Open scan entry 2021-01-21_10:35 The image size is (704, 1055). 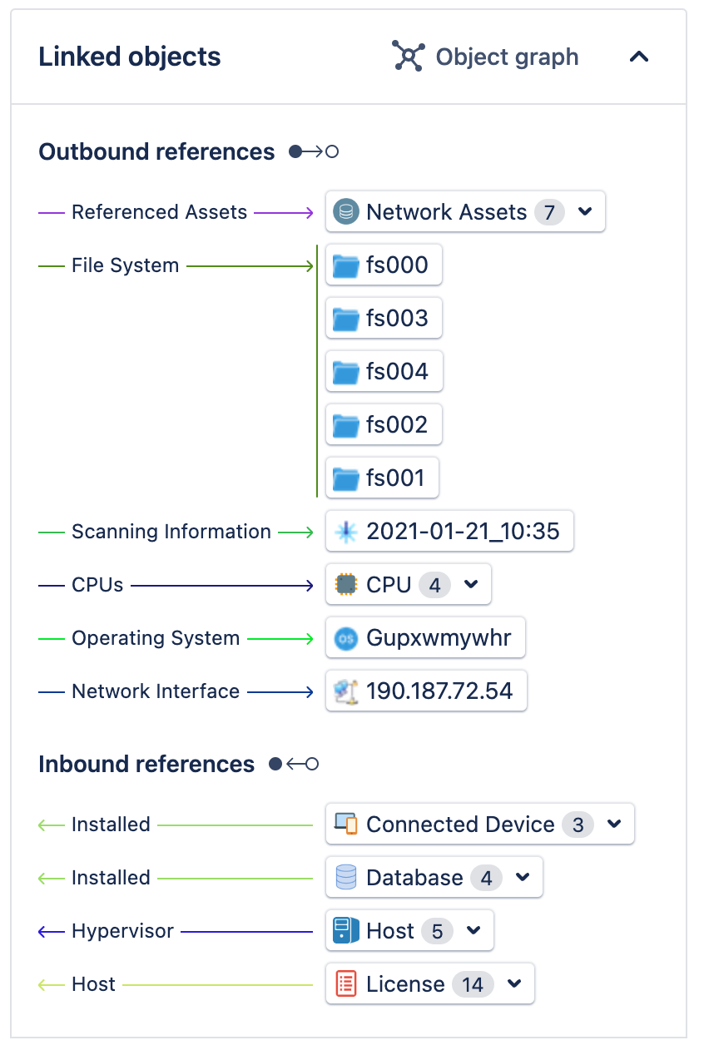pos(449,531)
